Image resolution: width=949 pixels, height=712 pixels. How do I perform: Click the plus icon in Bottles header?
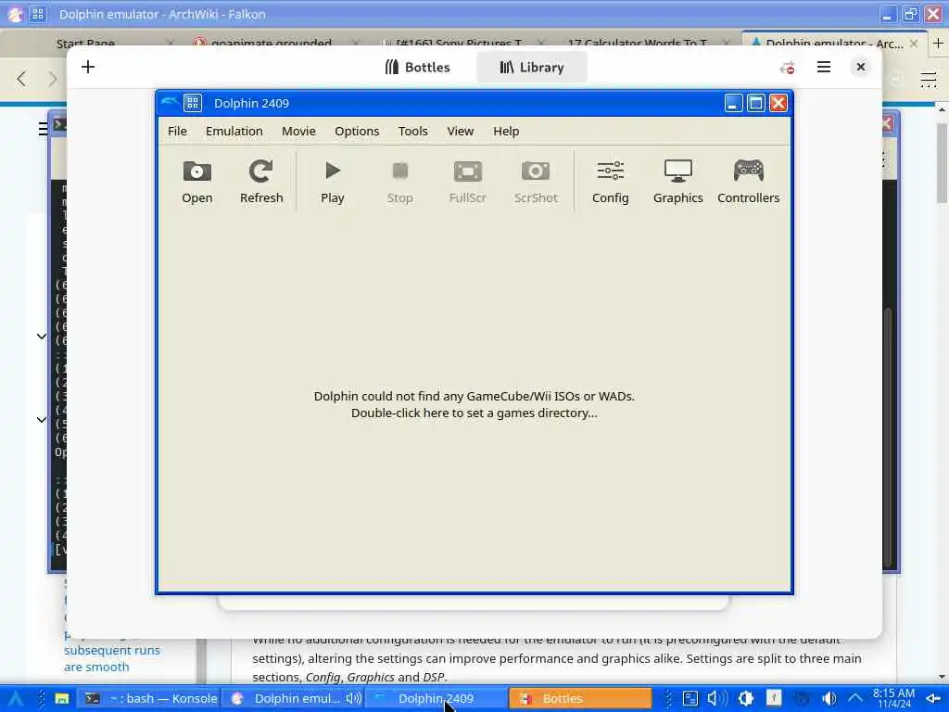pyautogui.click(x=88, y=67)
